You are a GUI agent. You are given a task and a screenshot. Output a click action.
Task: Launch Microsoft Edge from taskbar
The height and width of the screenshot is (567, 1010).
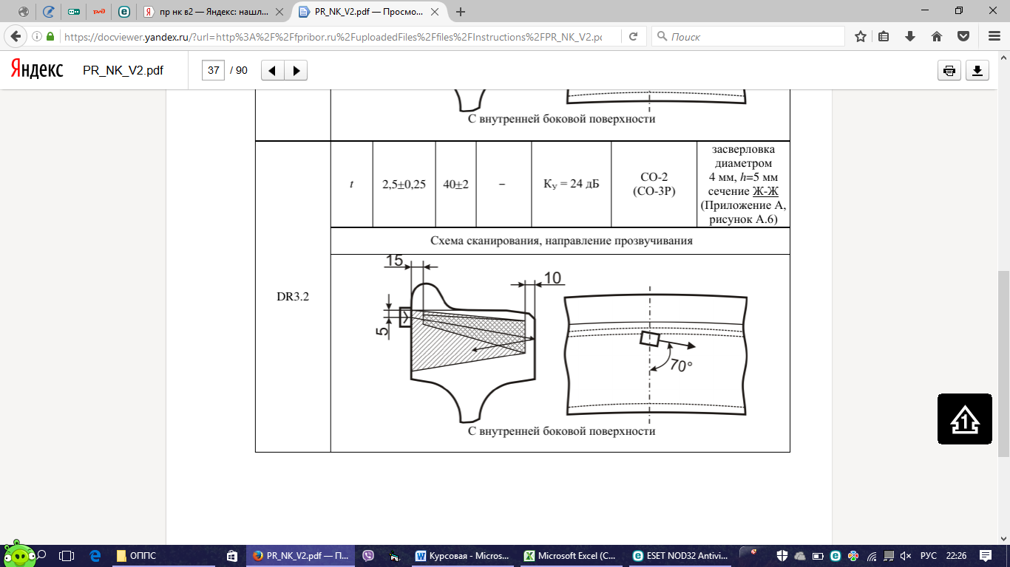pyautogui.click(x=95, y=555)
